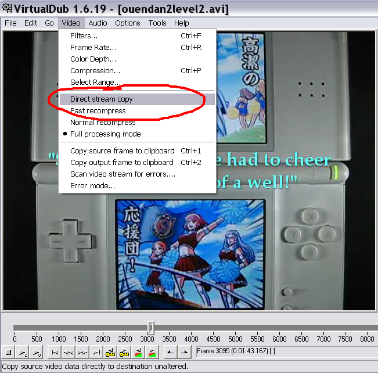
Task: Open the Tools menu
Action: coord(157,23)
